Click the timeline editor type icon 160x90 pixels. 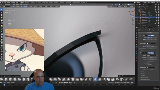click(x=1, y=83)
